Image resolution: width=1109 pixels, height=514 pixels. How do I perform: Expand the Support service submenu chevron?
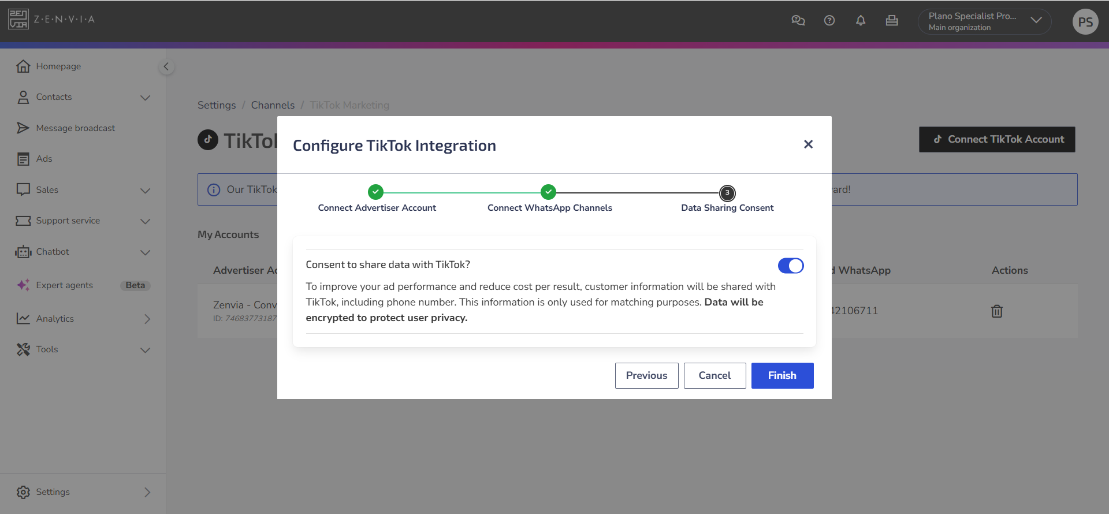click(146, 221)
